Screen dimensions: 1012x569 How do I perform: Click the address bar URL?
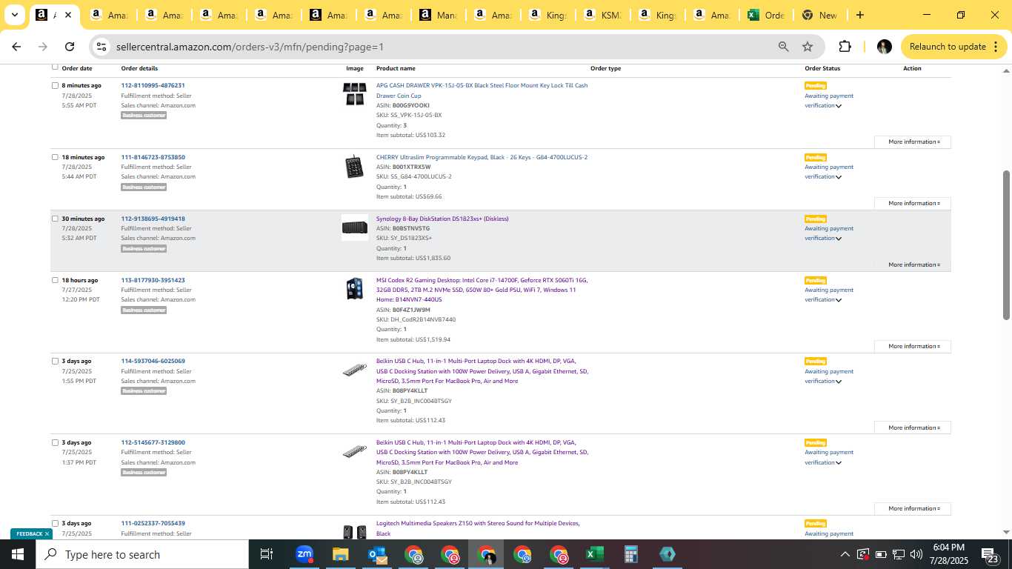250,47
